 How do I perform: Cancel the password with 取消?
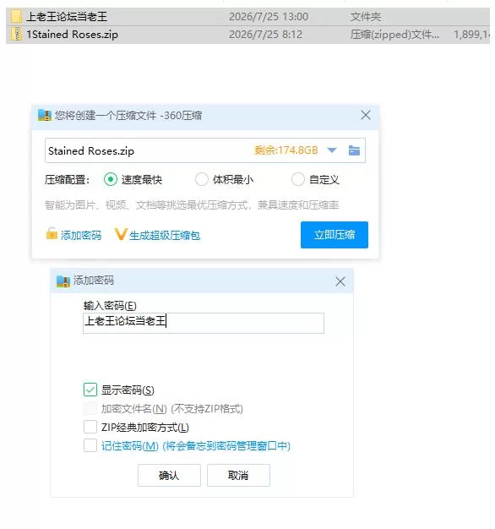click(x=238, y=476)
